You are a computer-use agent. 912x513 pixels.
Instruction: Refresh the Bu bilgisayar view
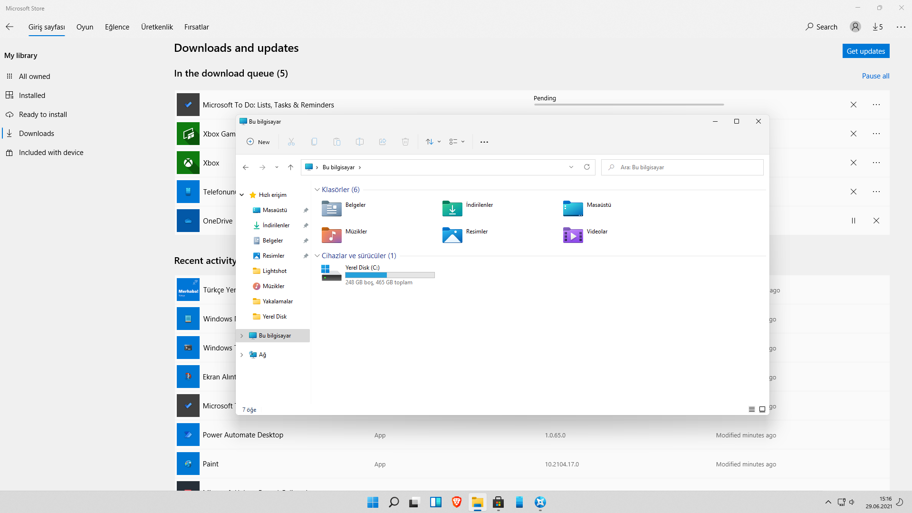click(587, 167)
